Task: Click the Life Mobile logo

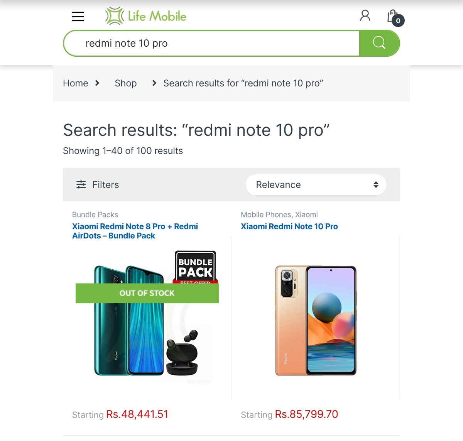Action: [146, 16]
